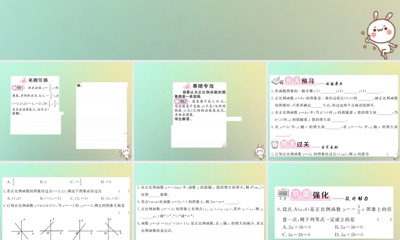
Task: Click the 巩固强化 heading
Action: pos(310,195)
